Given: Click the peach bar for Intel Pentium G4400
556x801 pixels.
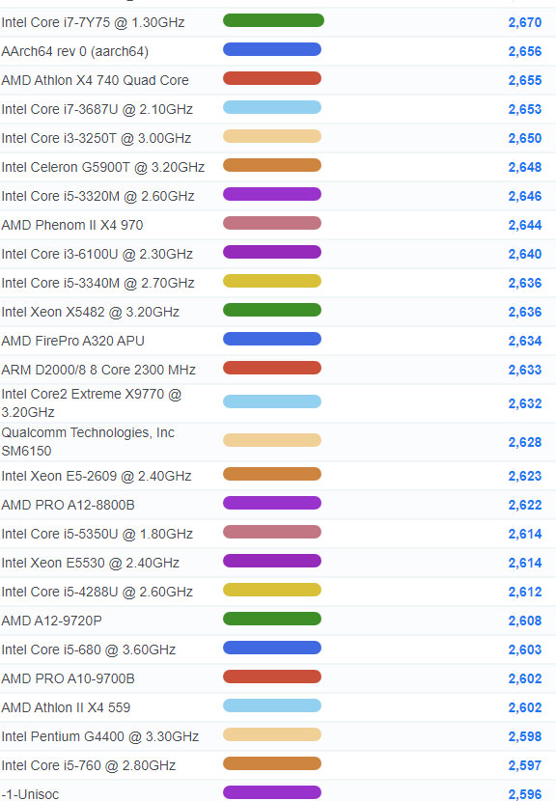Looking at the screenshot, I should (272, 734).
